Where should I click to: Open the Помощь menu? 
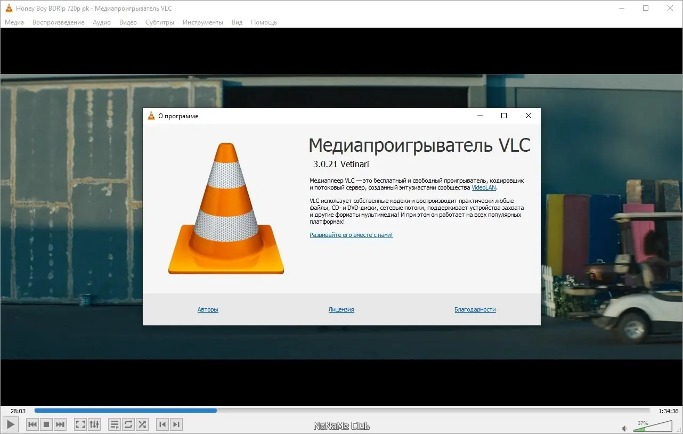(264, 22)
